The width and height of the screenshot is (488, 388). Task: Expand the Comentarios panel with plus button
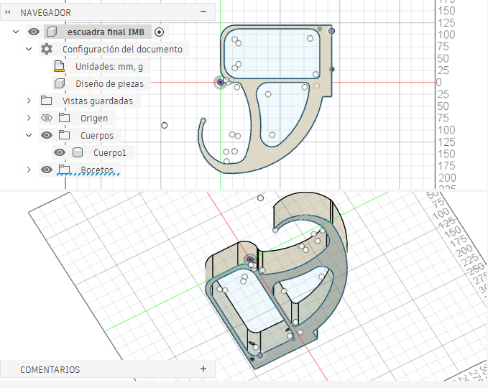(x=203, y=369)
